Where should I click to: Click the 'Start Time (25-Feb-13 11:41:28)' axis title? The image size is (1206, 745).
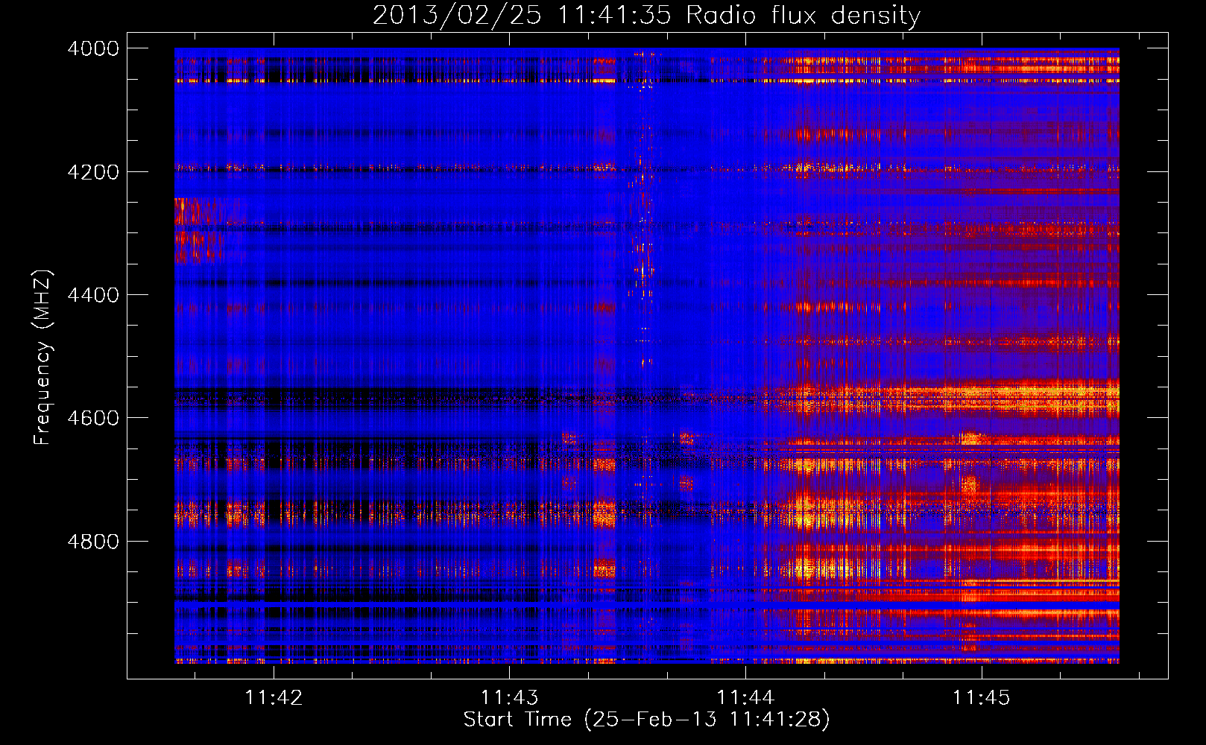646,720
